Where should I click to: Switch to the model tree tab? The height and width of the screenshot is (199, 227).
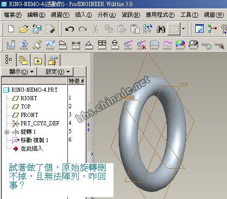pos(8,60)
